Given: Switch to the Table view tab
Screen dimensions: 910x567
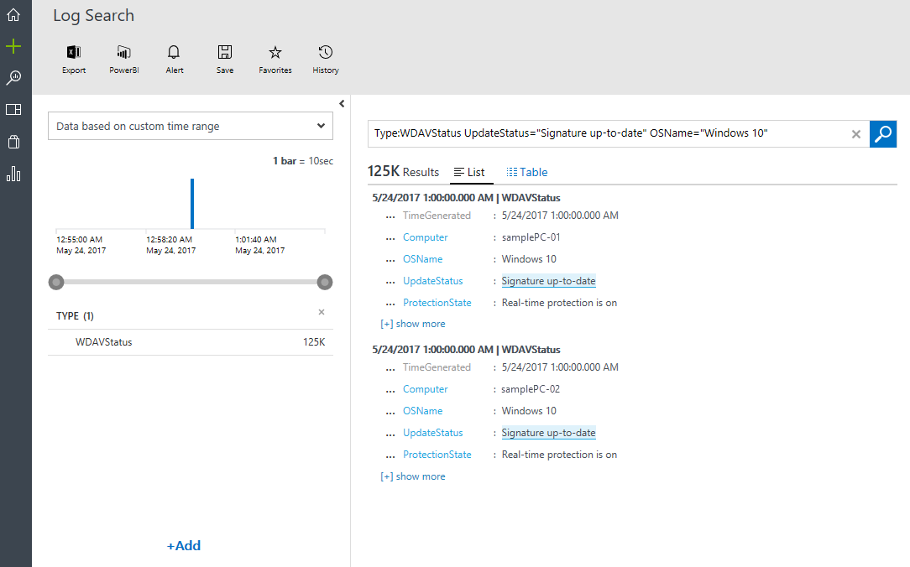Looking at the screenshot, I should pos(526,172).
